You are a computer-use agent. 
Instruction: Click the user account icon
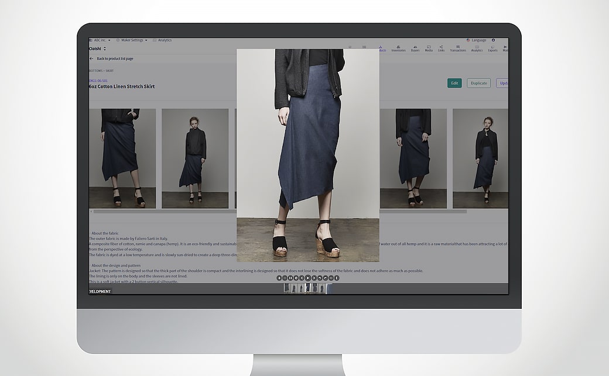point(493,40)
